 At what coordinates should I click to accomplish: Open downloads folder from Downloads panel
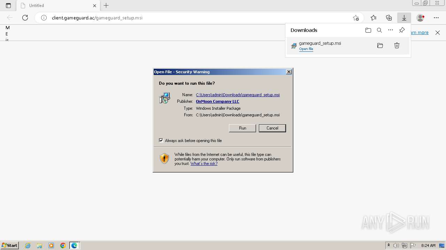click(368, 30)
